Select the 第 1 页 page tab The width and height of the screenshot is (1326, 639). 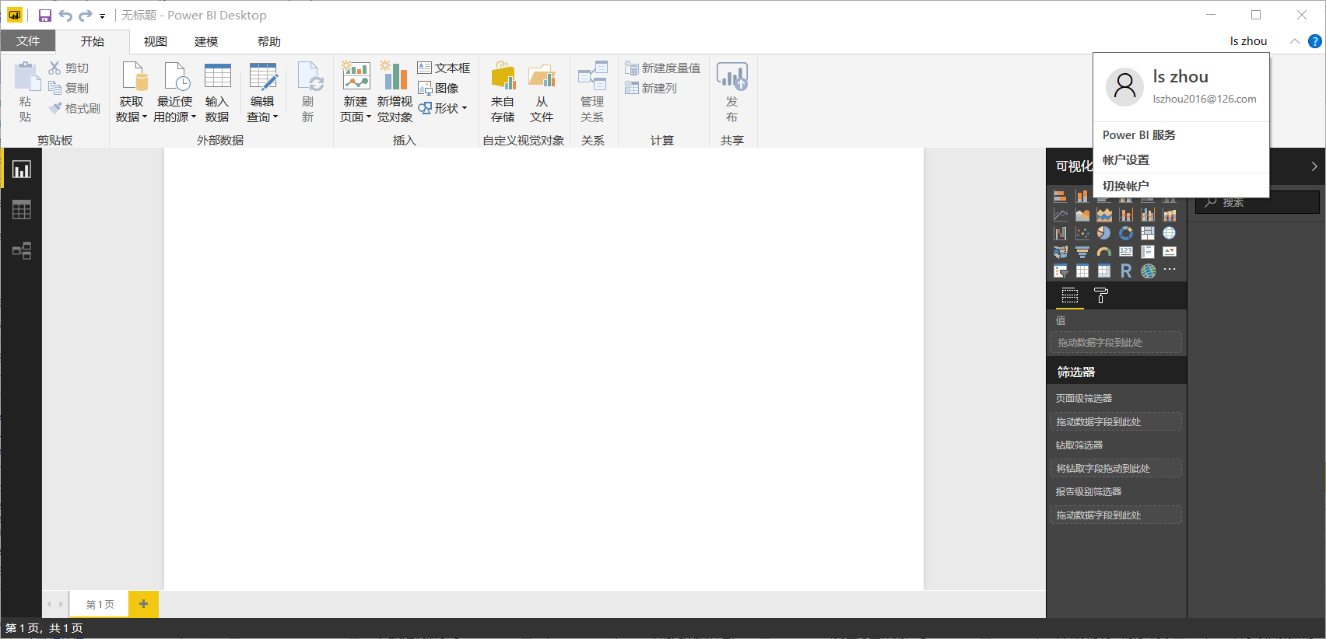click(x=100, y=604)
